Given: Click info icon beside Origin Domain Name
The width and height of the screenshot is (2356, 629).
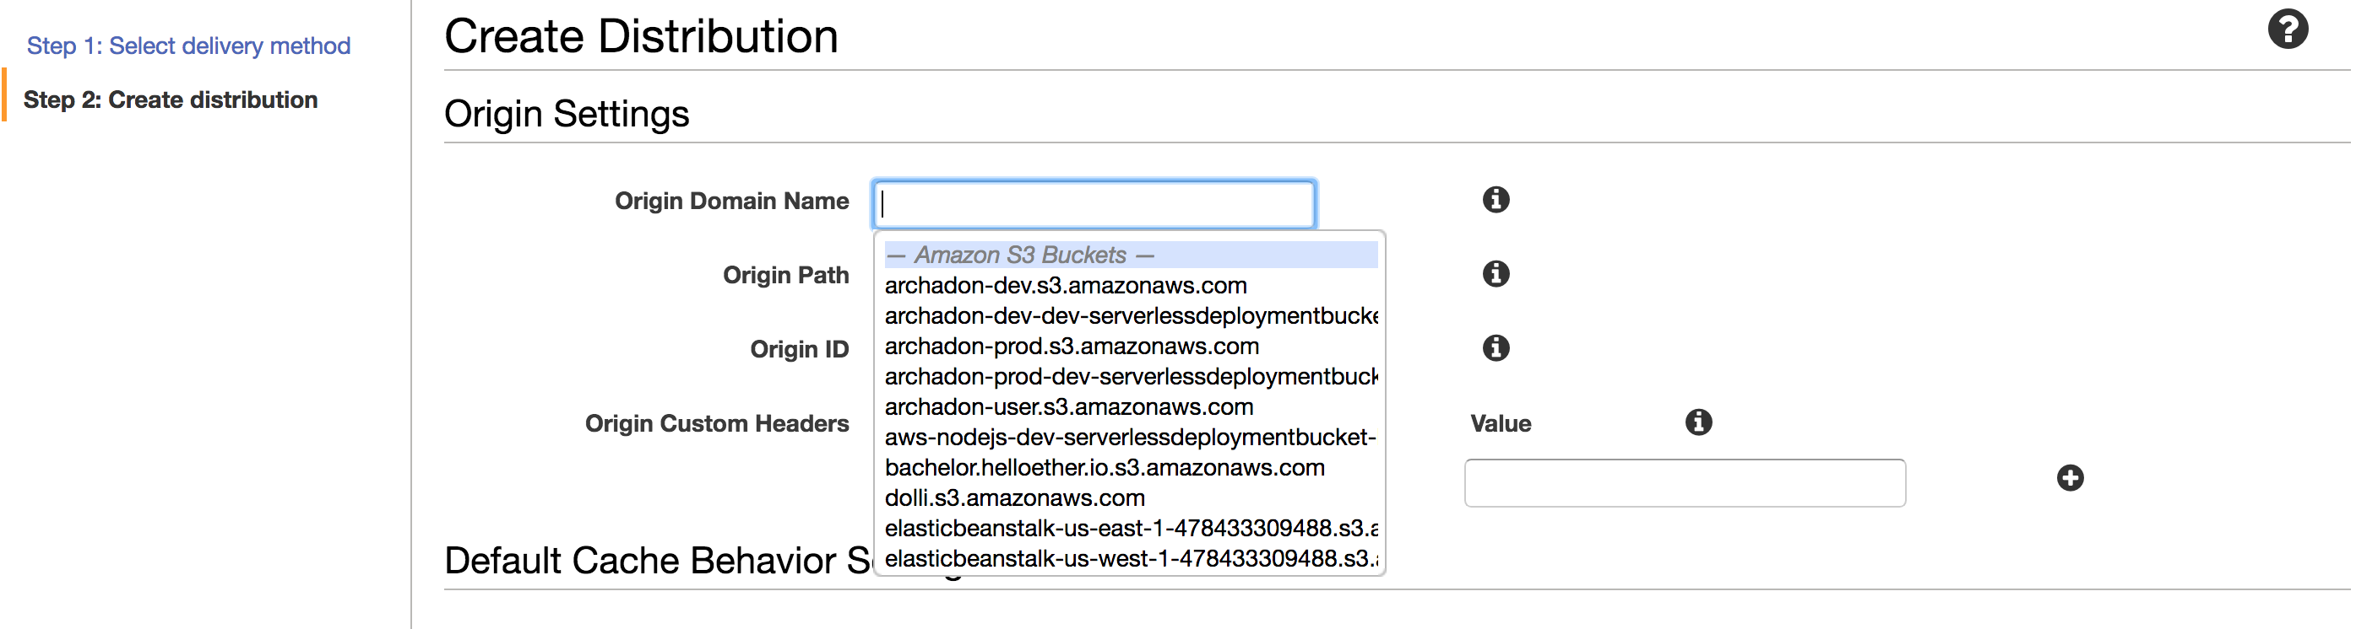Looking at the screenshot, I should tap(1496, 199).
